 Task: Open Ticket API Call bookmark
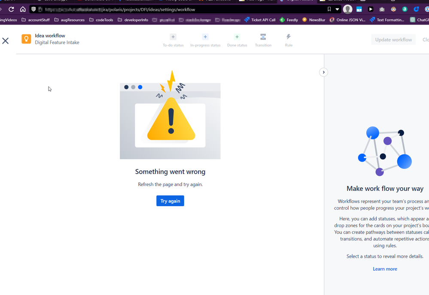pyautogui.click(x=260, y=20)
